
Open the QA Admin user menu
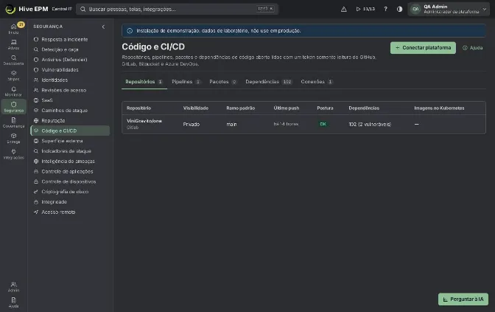[x=449, y=9]
